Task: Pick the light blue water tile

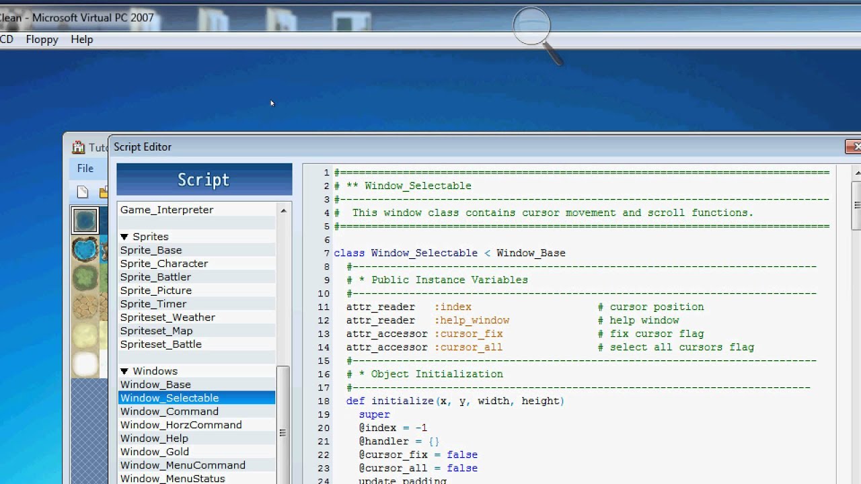Action: (85, 249)
